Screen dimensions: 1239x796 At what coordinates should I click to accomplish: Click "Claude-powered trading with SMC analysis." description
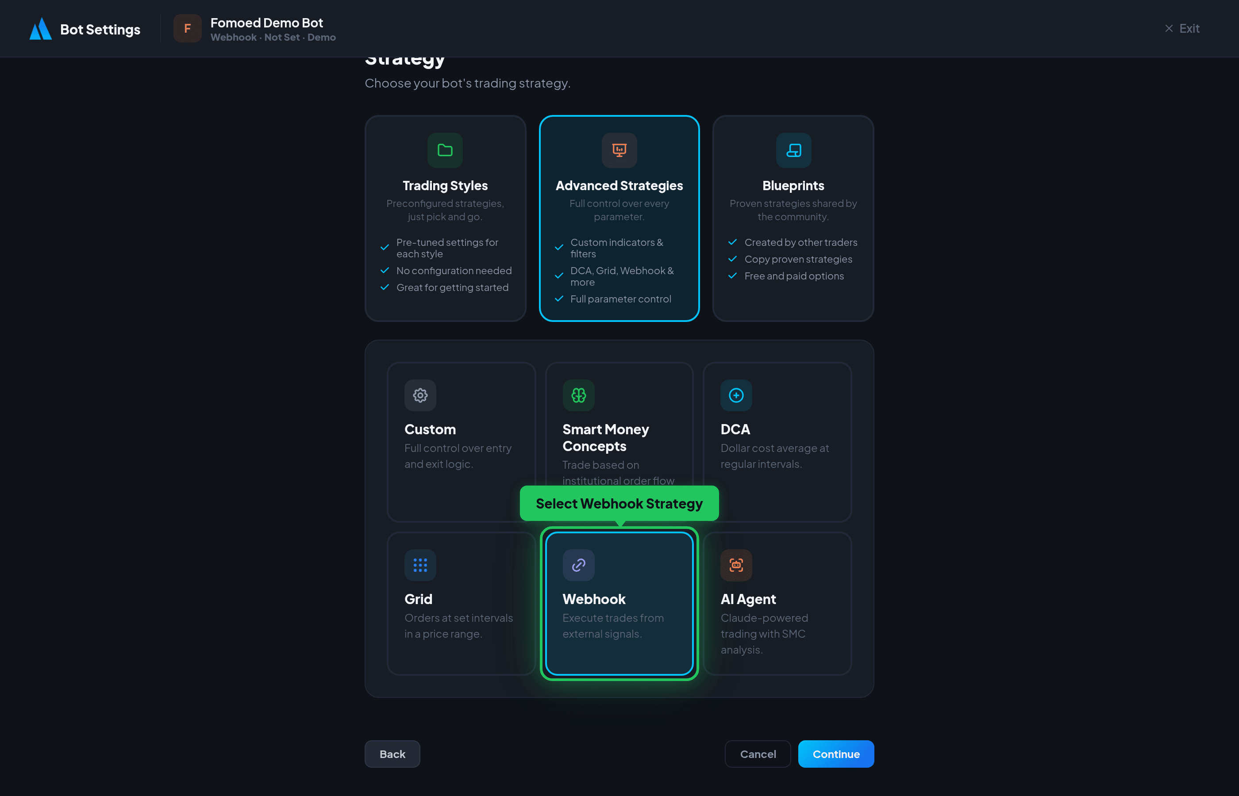tap(764, 634)
